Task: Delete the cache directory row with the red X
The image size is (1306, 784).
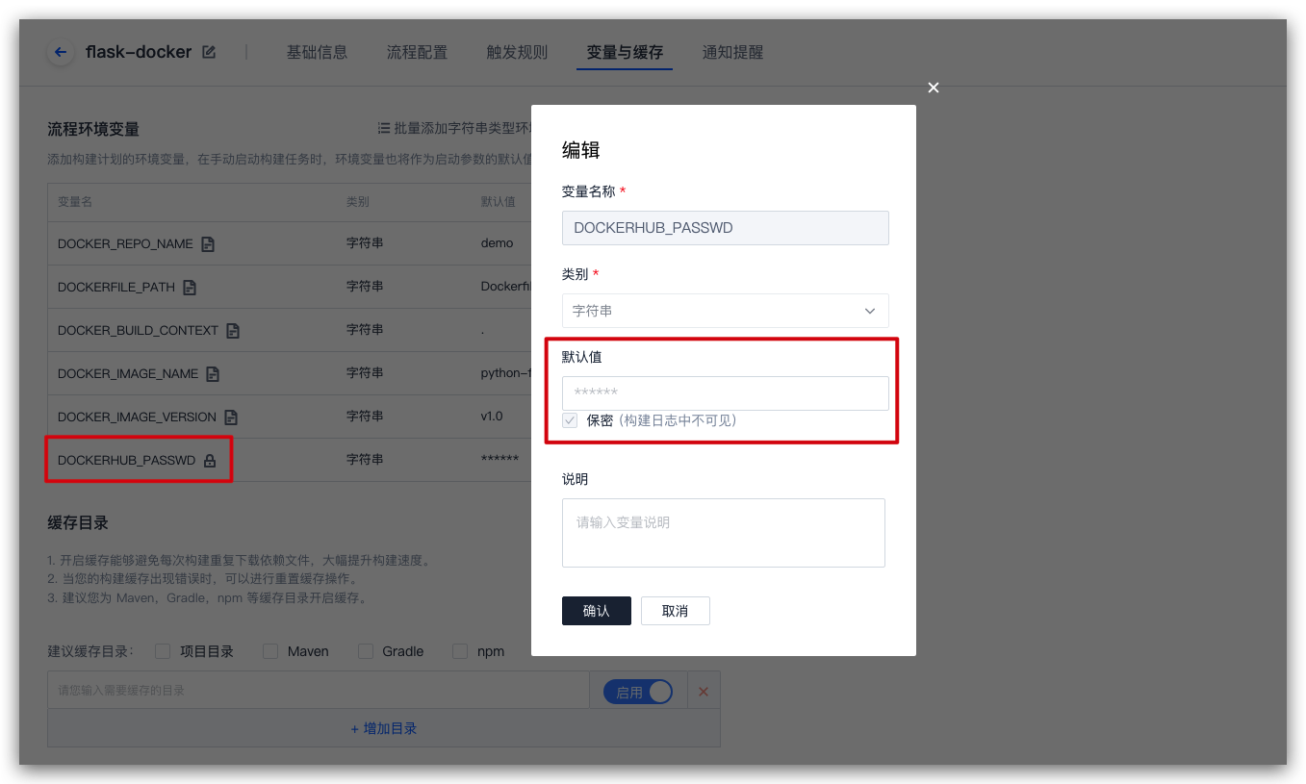Action: (703, 692)
